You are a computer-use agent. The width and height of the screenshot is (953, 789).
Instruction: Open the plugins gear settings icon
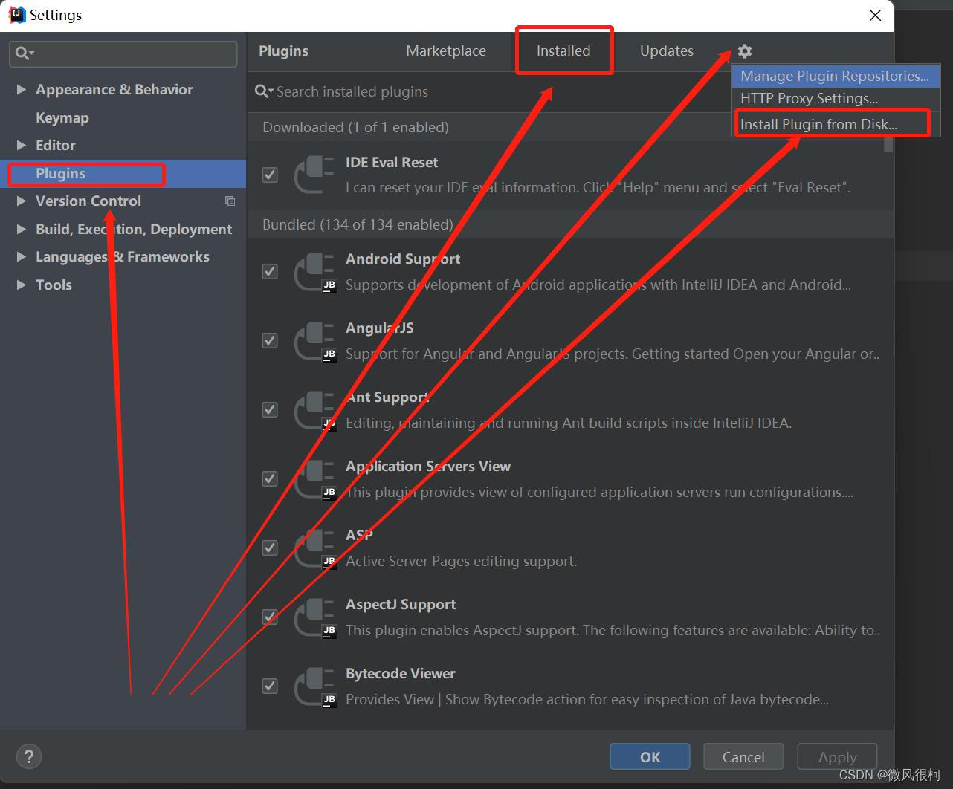(745, 51)
